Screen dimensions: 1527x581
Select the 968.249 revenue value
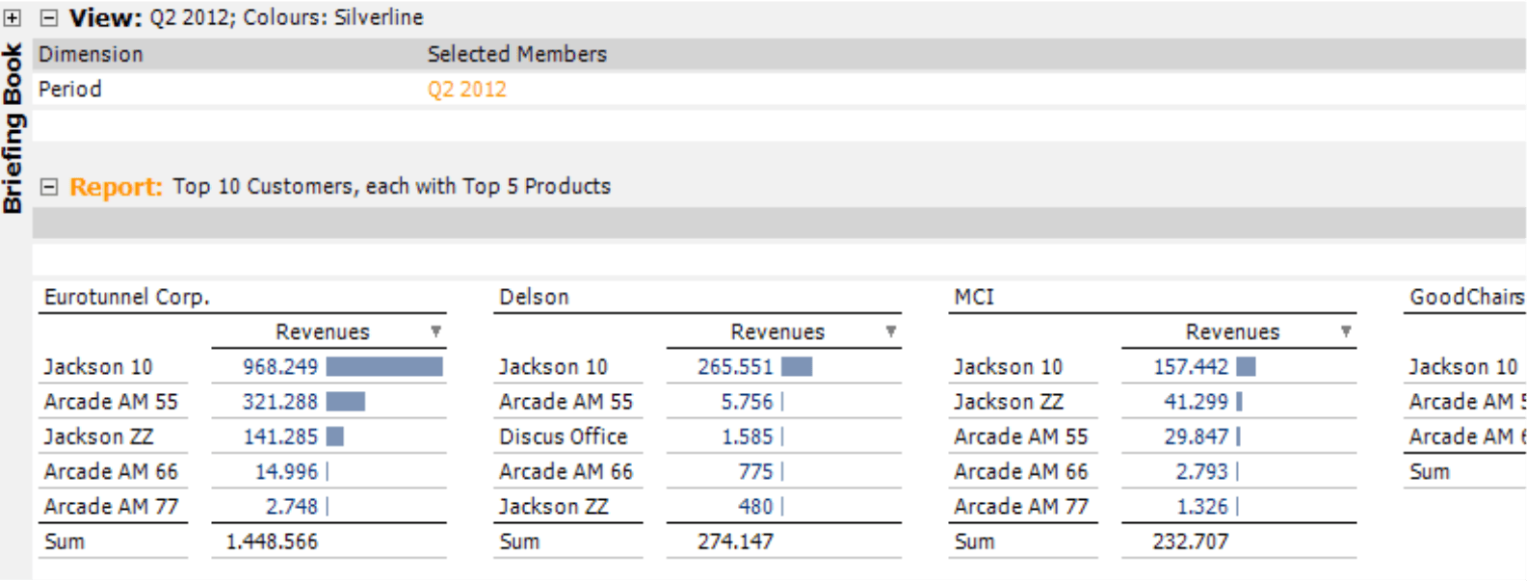click(x=280, y=367)
